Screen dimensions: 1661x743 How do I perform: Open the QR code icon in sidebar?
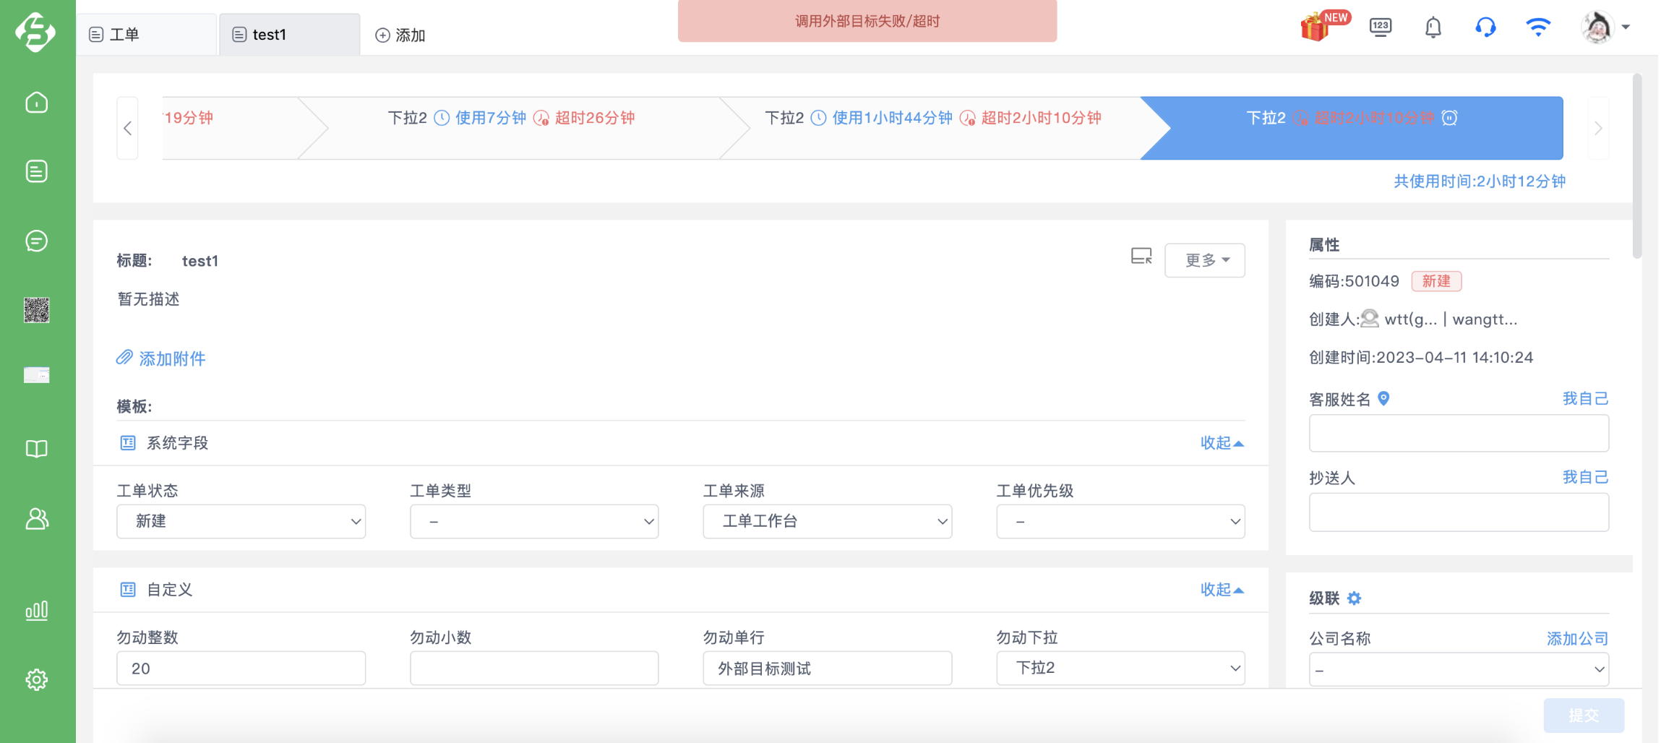click(x=37, y=310)
